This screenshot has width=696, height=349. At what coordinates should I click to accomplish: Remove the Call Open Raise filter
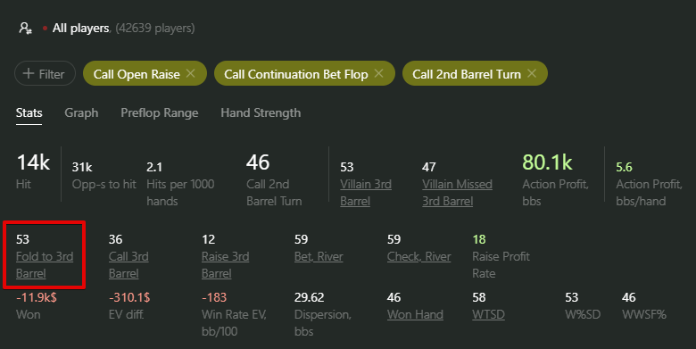[x=190, y=73]
